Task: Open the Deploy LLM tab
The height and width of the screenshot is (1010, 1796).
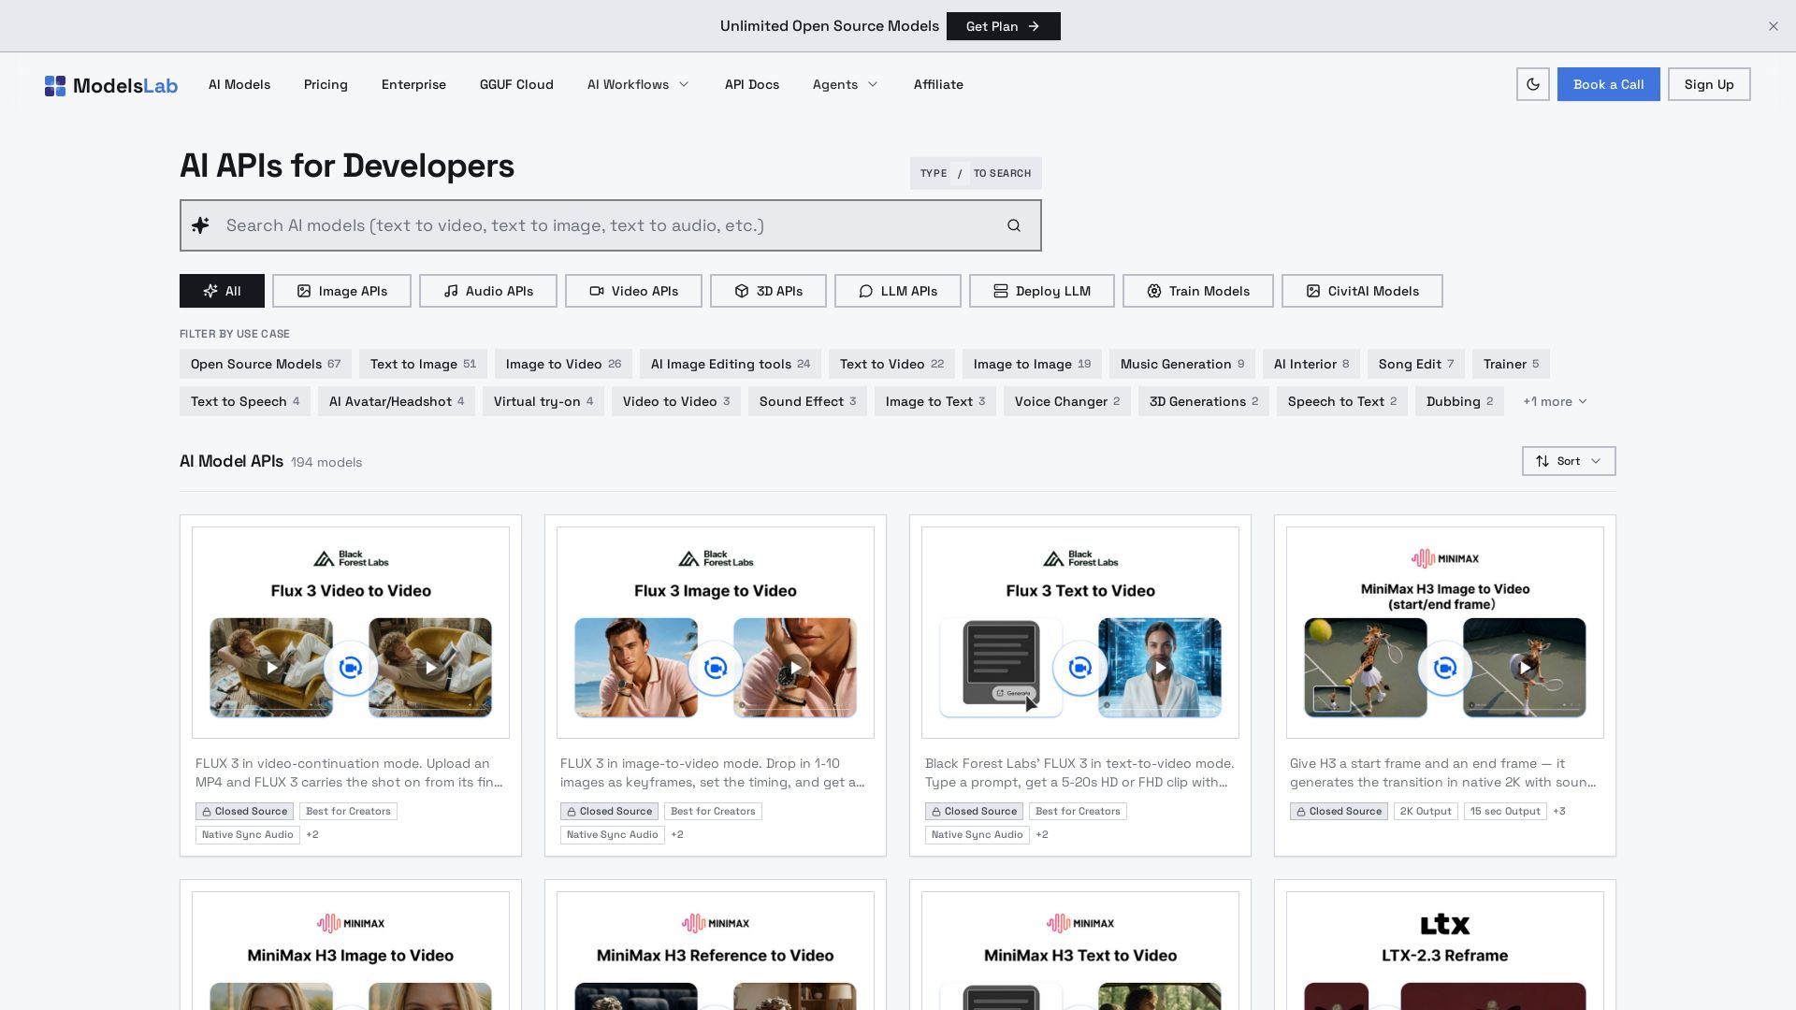Action: pos(1042,291)
